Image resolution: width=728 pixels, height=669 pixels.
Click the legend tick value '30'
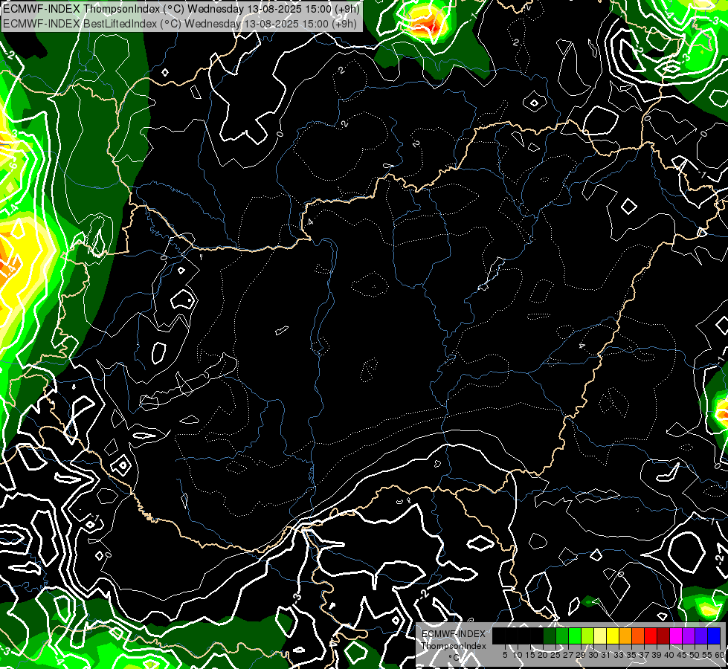tap(594, 655)
